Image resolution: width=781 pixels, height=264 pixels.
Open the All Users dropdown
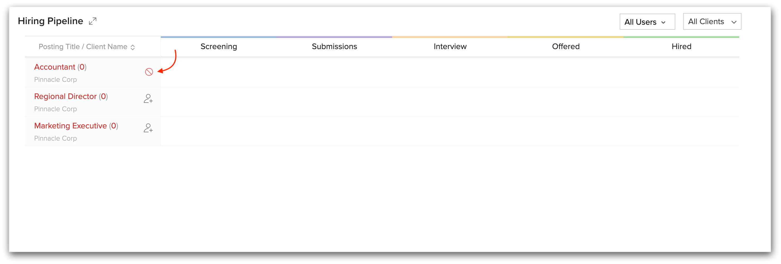(647, 22)
